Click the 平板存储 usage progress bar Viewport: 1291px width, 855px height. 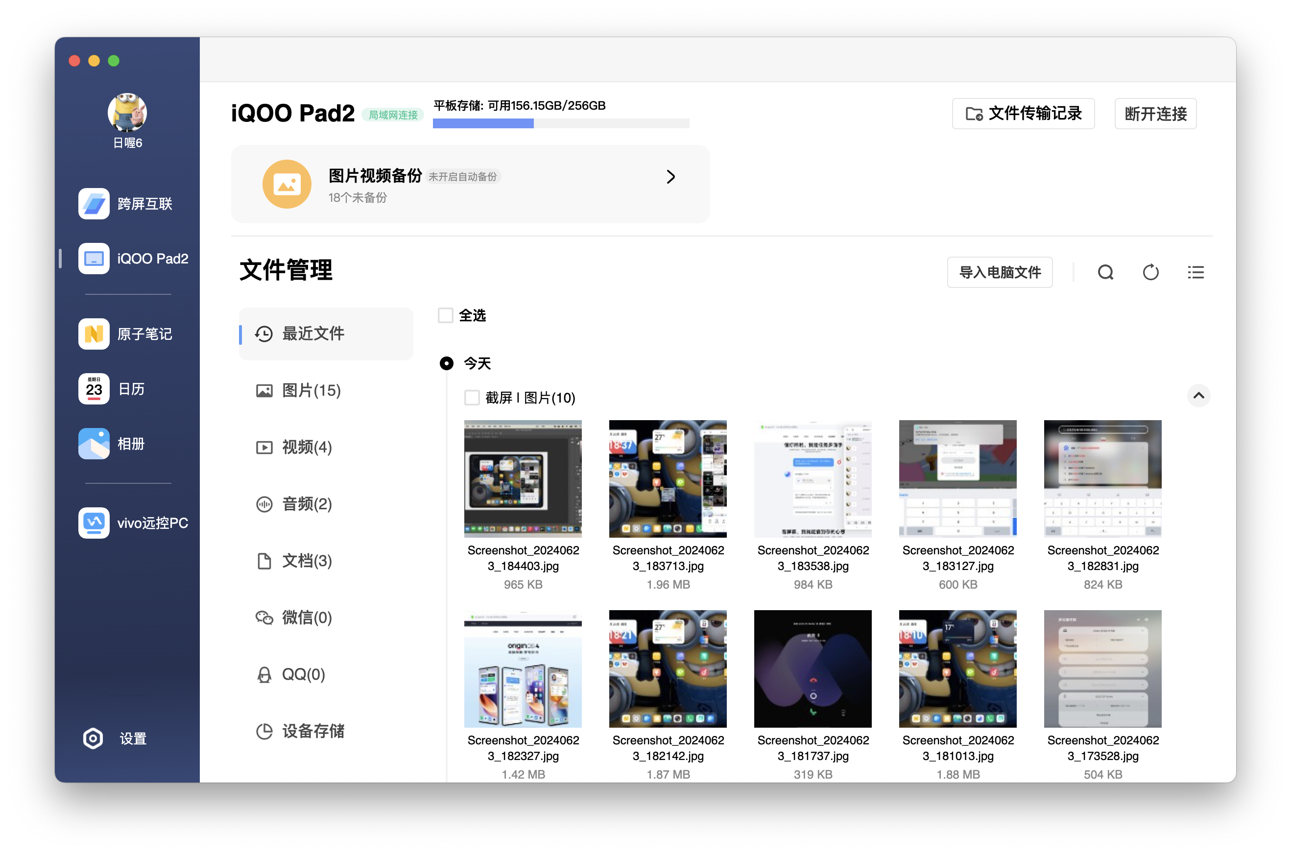click(561, 123)
